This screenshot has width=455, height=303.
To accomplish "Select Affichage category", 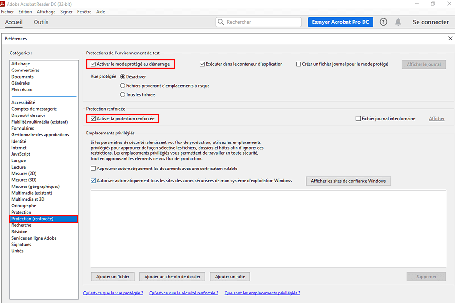I will pos(20,64).
